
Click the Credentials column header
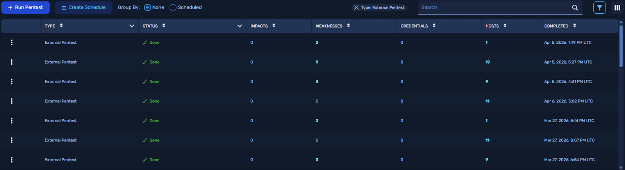click(414, 26)
